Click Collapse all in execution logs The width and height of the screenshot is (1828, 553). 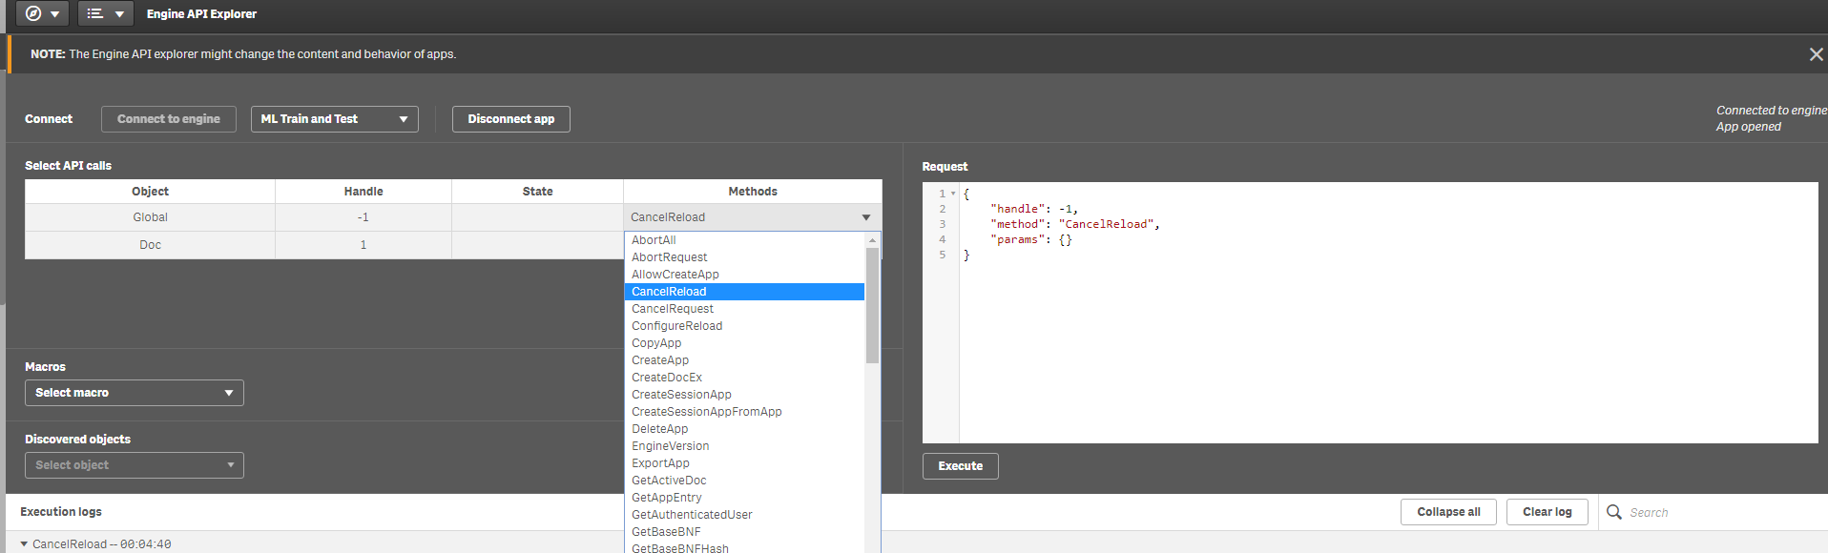coord(1447,512)
